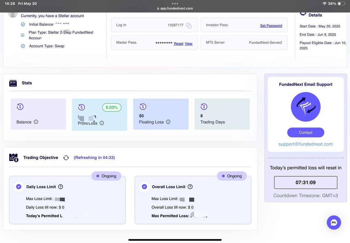This screenshot has width=350, height=243.
Task: Open the support@fundednext.com email link
Action: click(x=306, y=144)
